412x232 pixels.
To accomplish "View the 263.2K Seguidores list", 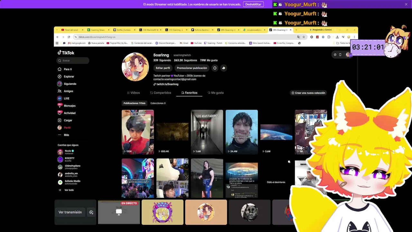I will tap(185, 60).
